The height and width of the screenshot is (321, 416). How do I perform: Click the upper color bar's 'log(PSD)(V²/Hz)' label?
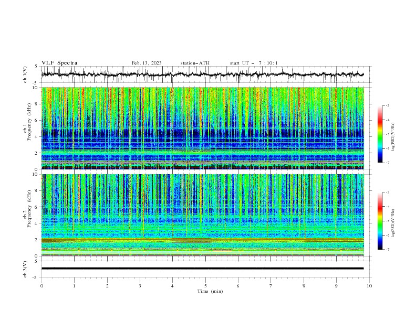[x=393, y=137]
